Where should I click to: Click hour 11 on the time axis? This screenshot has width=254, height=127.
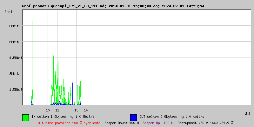57,110
